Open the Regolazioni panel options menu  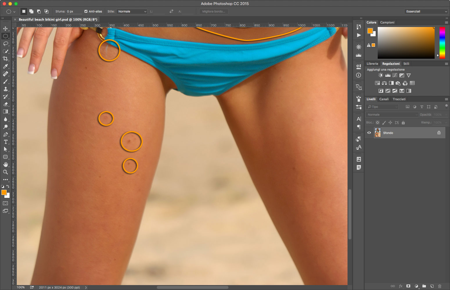(447, 64)
